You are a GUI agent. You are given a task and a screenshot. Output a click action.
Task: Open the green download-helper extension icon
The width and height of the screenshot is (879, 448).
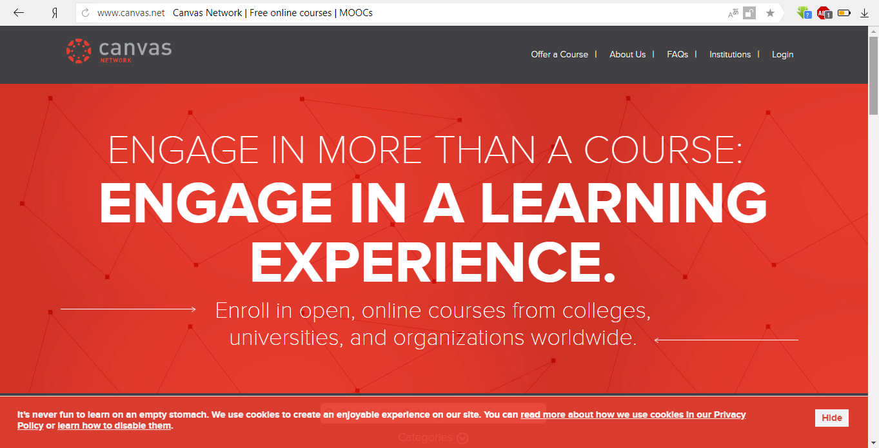click(803, 12)
